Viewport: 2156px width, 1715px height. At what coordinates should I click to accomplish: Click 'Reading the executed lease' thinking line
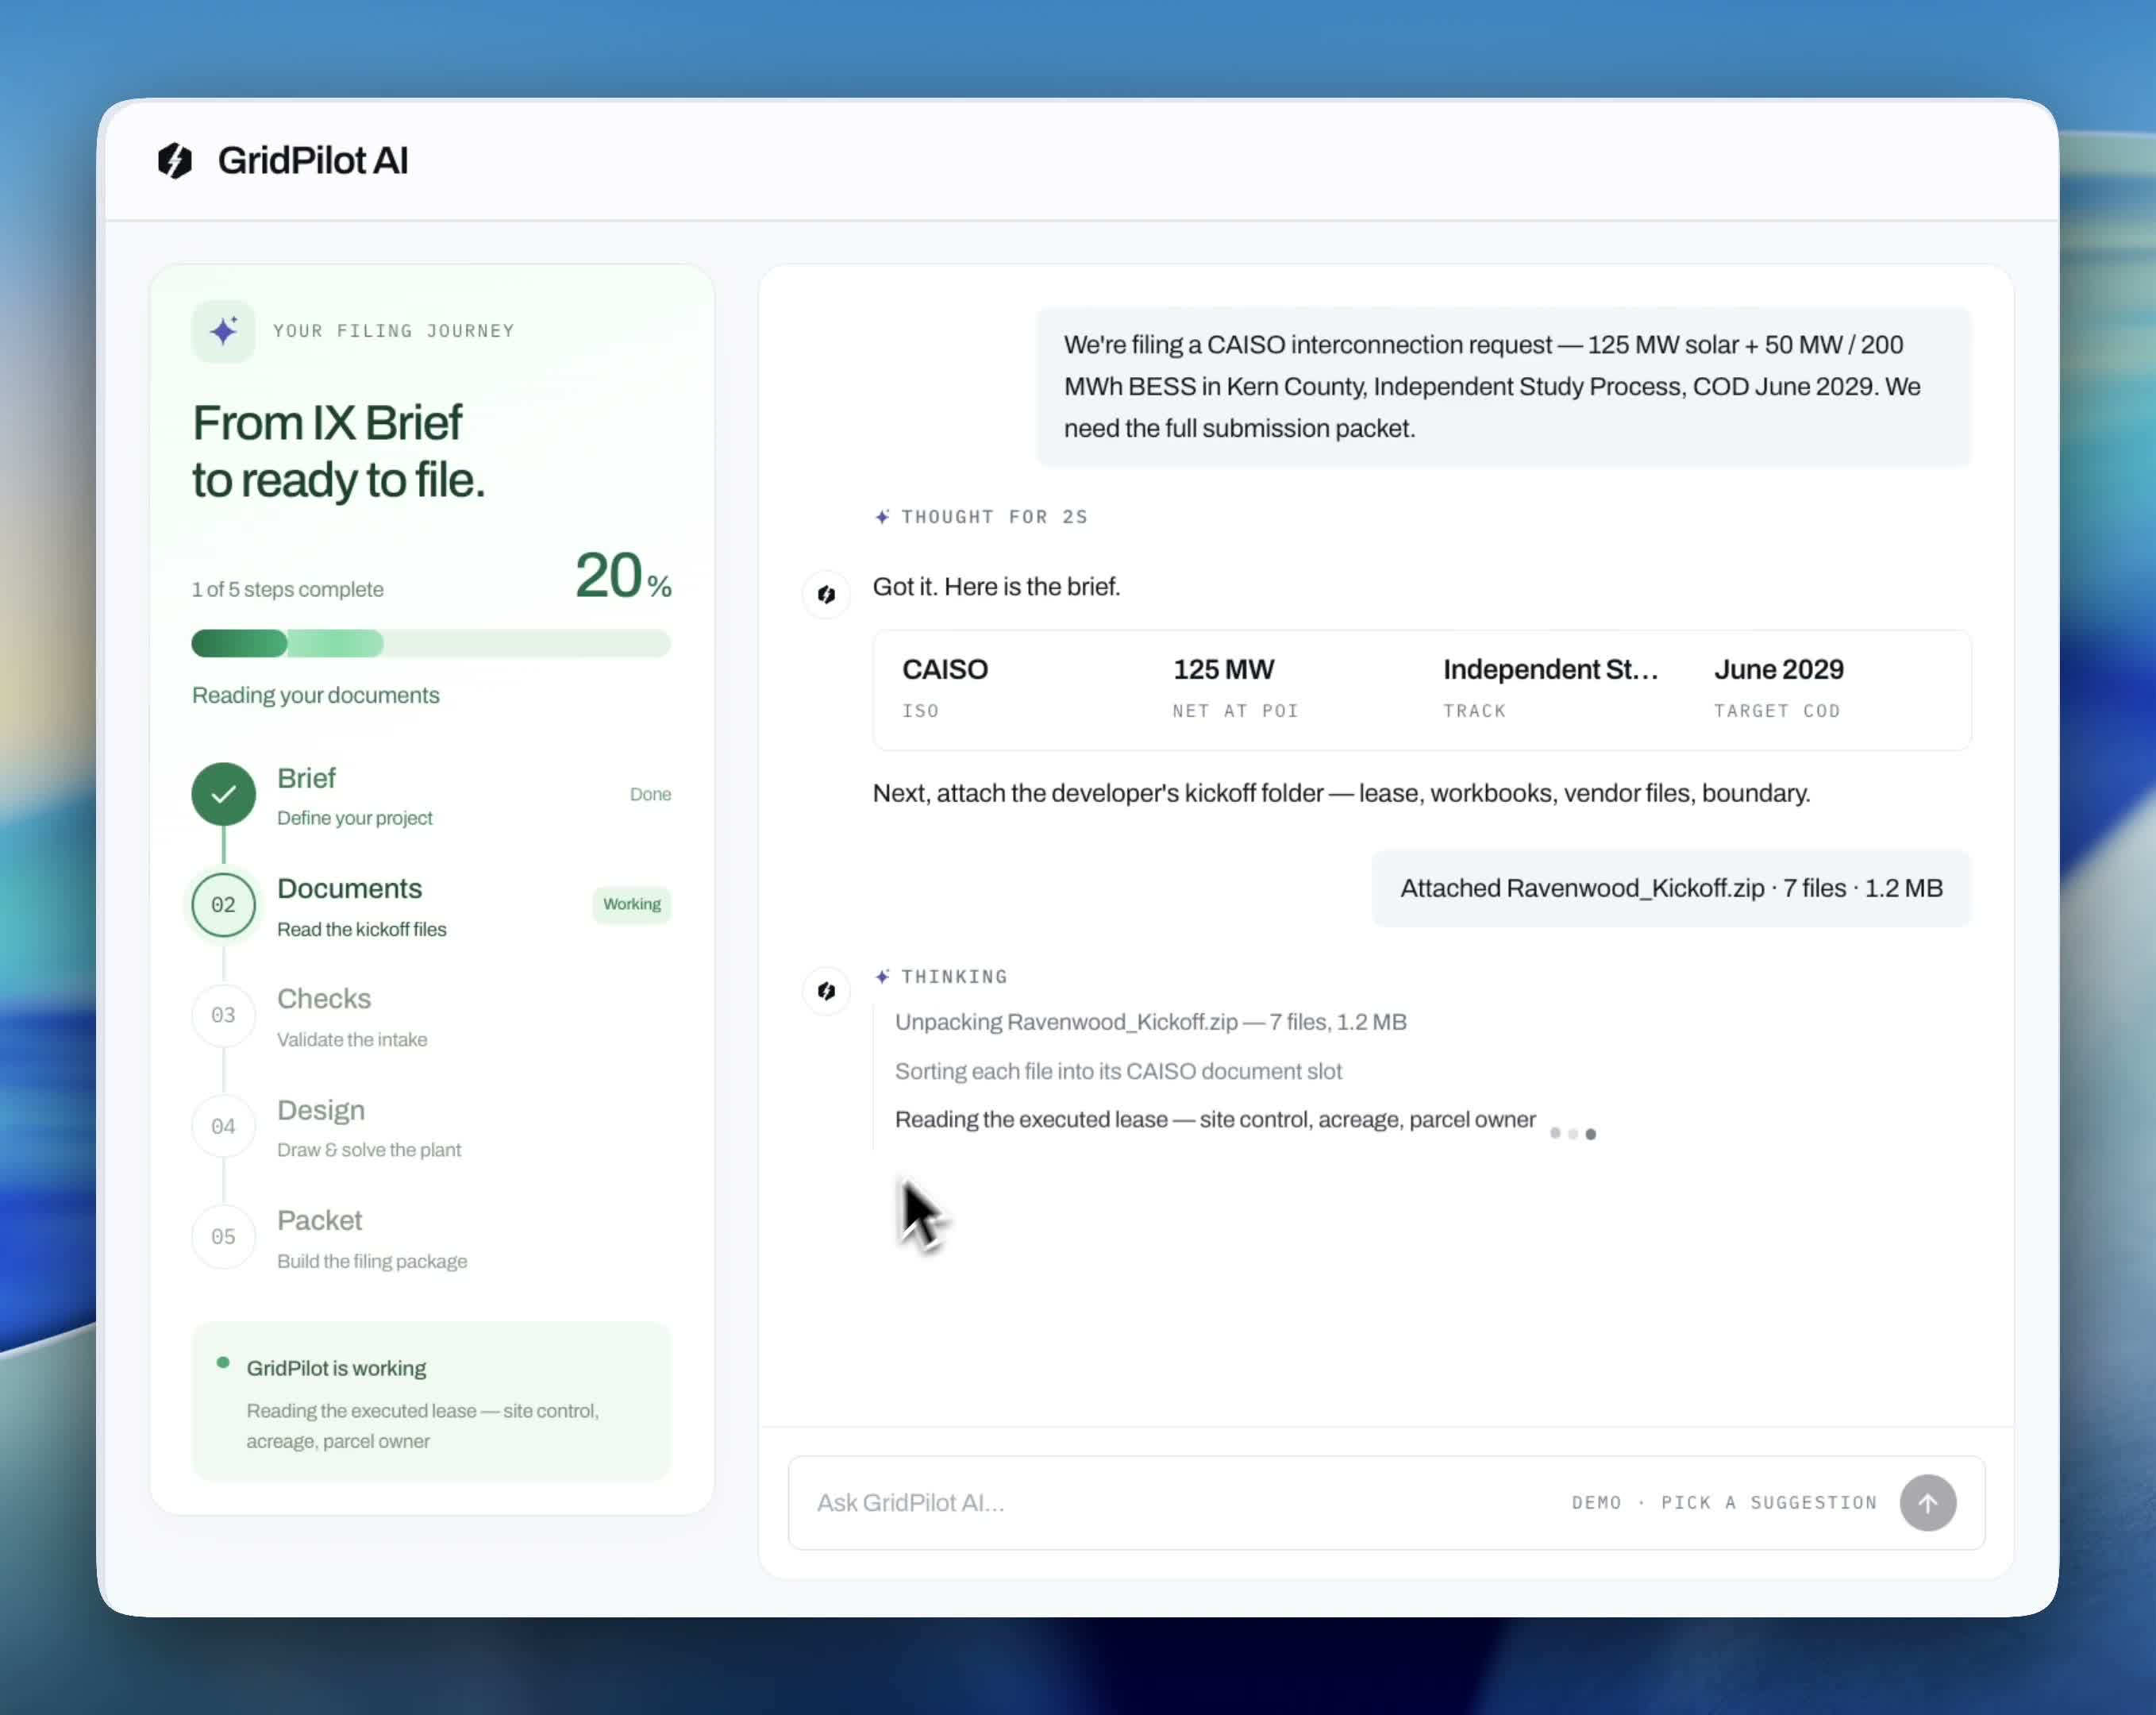pyautogui.click(x=1215, y=1119)
